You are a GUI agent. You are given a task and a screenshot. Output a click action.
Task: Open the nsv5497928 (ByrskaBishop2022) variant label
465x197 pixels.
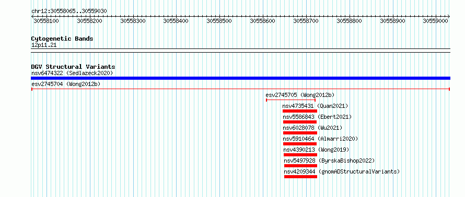(330, 161)
